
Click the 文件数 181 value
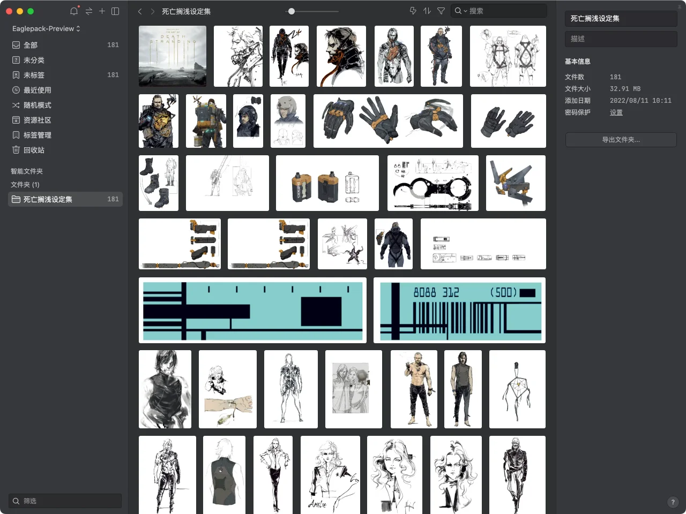pos(615,77)
